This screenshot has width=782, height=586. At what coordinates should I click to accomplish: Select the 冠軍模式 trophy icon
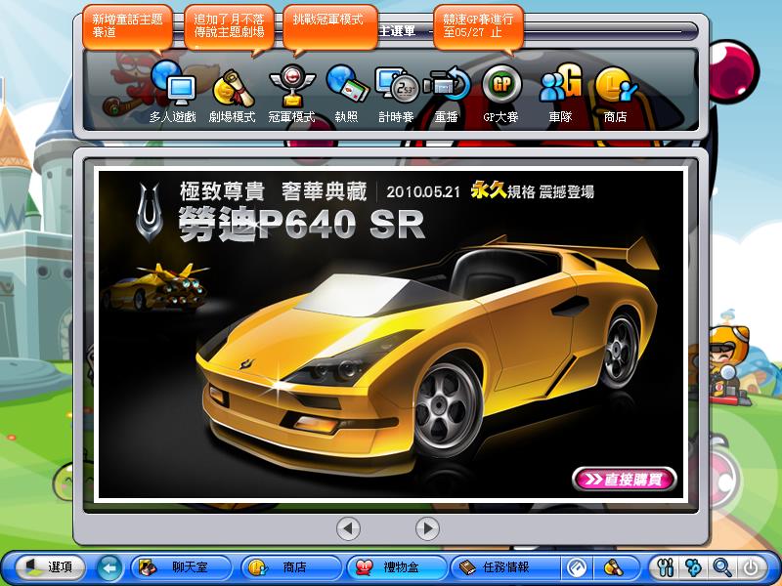pos(291,94)
